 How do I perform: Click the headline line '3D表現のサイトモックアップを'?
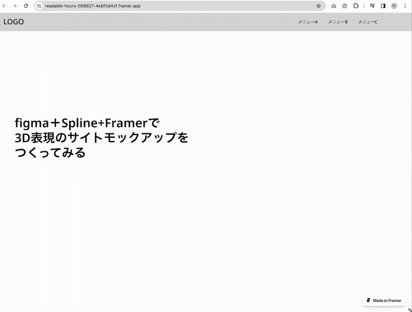pos(101,138)
